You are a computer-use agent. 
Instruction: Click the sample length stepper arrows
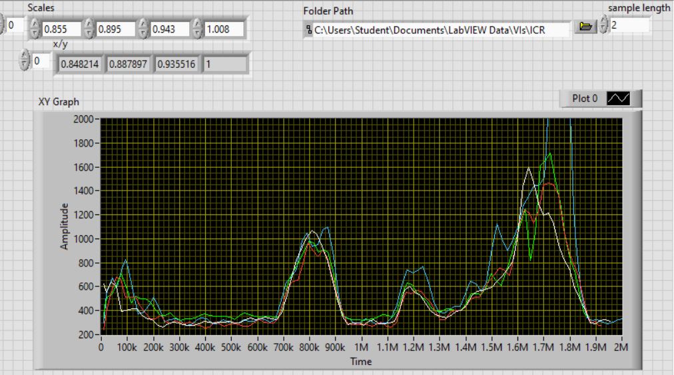tap(603, 25)
